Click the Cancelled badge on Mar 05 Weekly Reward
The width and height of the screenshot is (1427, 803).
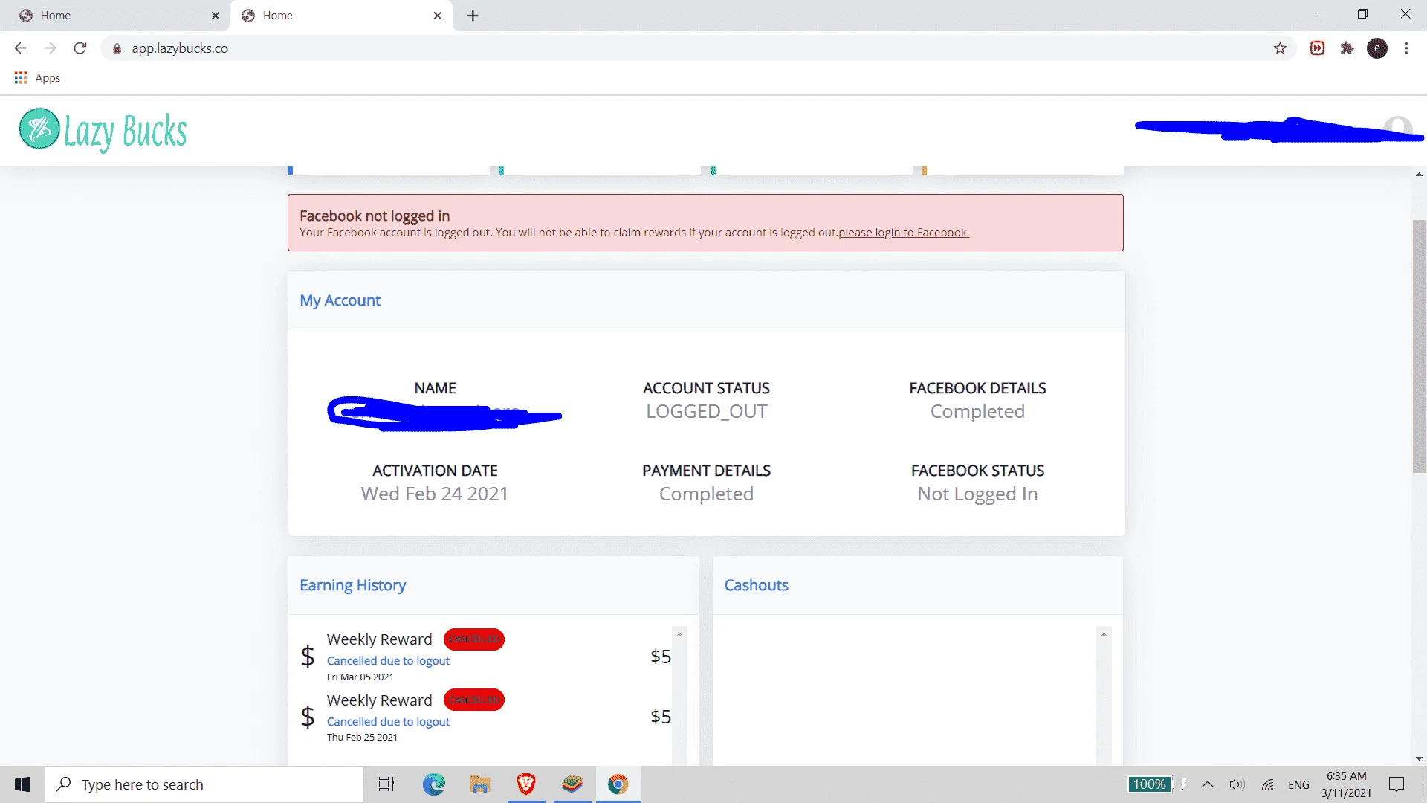474,639
